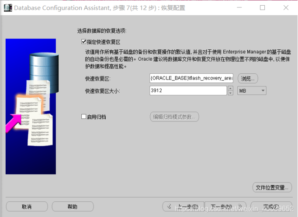
Task: Click the 快速恢复区大小 value field
Action: click(x=188, y=90)
